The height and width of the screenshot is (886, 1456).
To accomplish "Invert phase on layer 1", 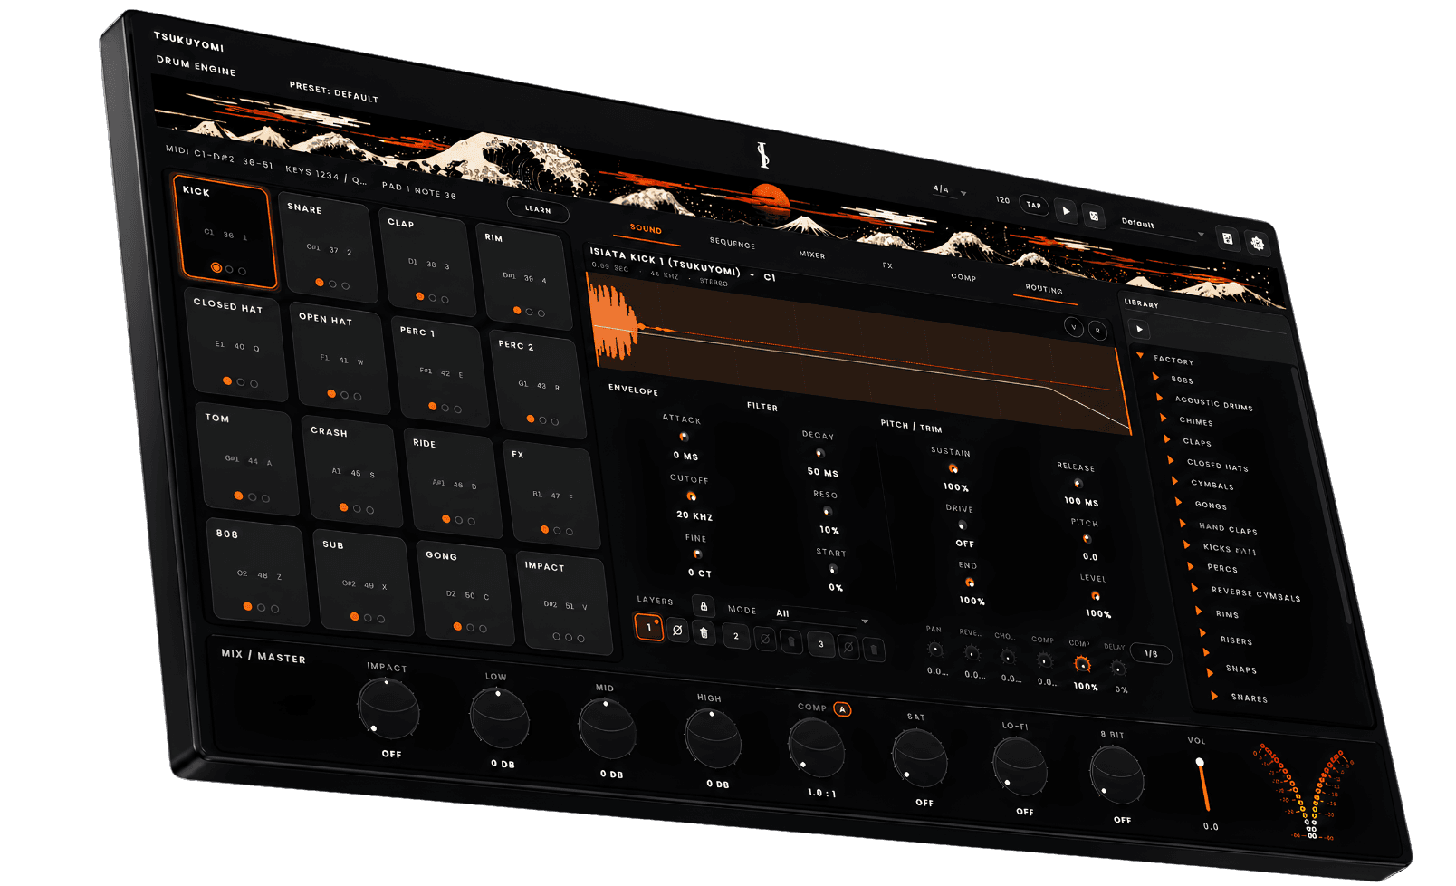I will click(676, 631).
